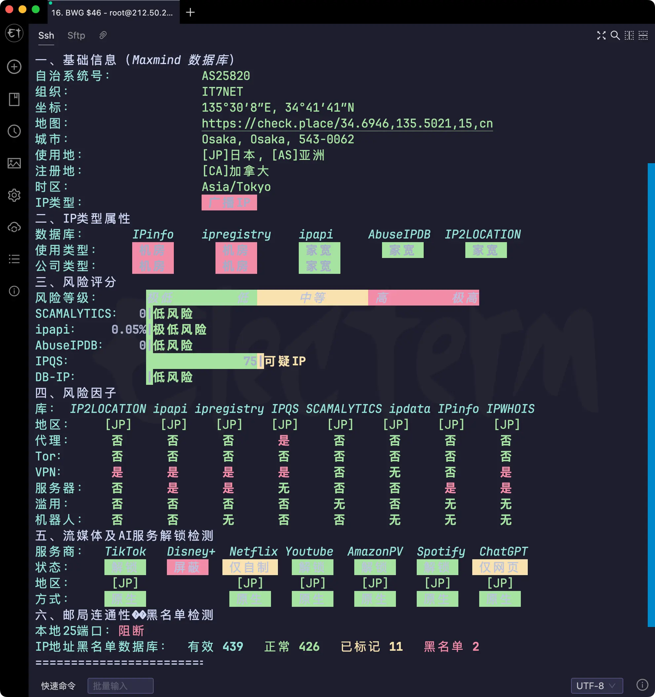Open cloud sync icon in the sidebar
The width and height of the screenshot is (655, 697).
coord(14,227)
